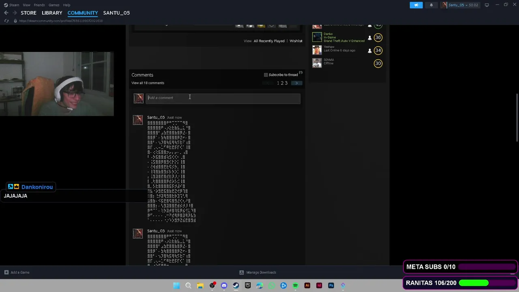The height and width of the screenshot is (292, 519).
Task: Open friend Danko's profile
Action: click(328, 34)
